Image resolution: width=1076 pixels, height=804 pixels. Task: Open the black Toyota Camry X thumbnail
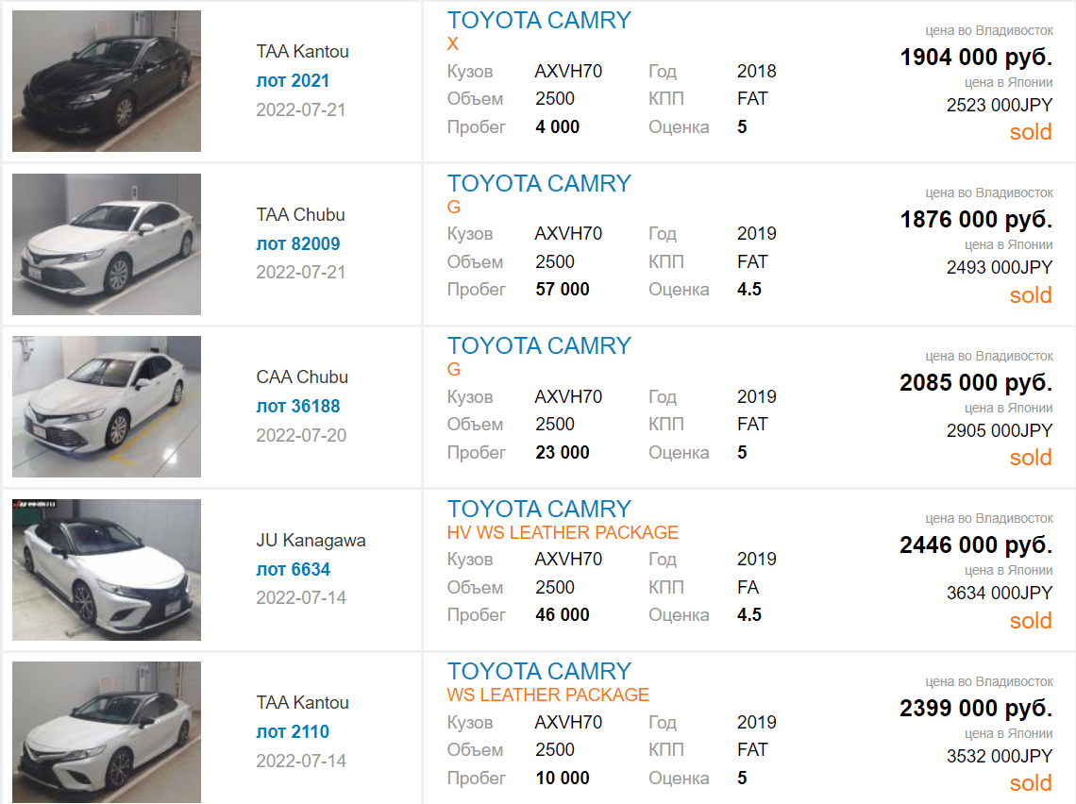(107, 81)
